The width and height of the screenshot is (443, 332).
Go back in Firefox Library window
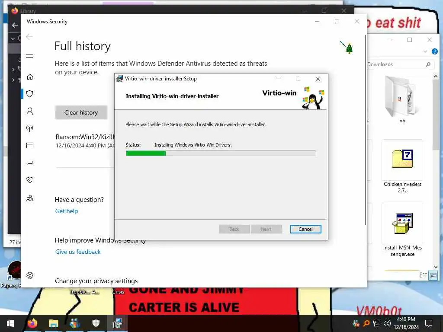pos(15,25)
